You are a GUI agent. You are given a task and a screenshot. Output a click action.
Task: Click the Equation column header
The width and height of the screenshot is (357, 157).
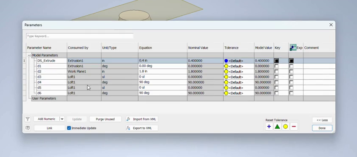(x=162, y=48)
